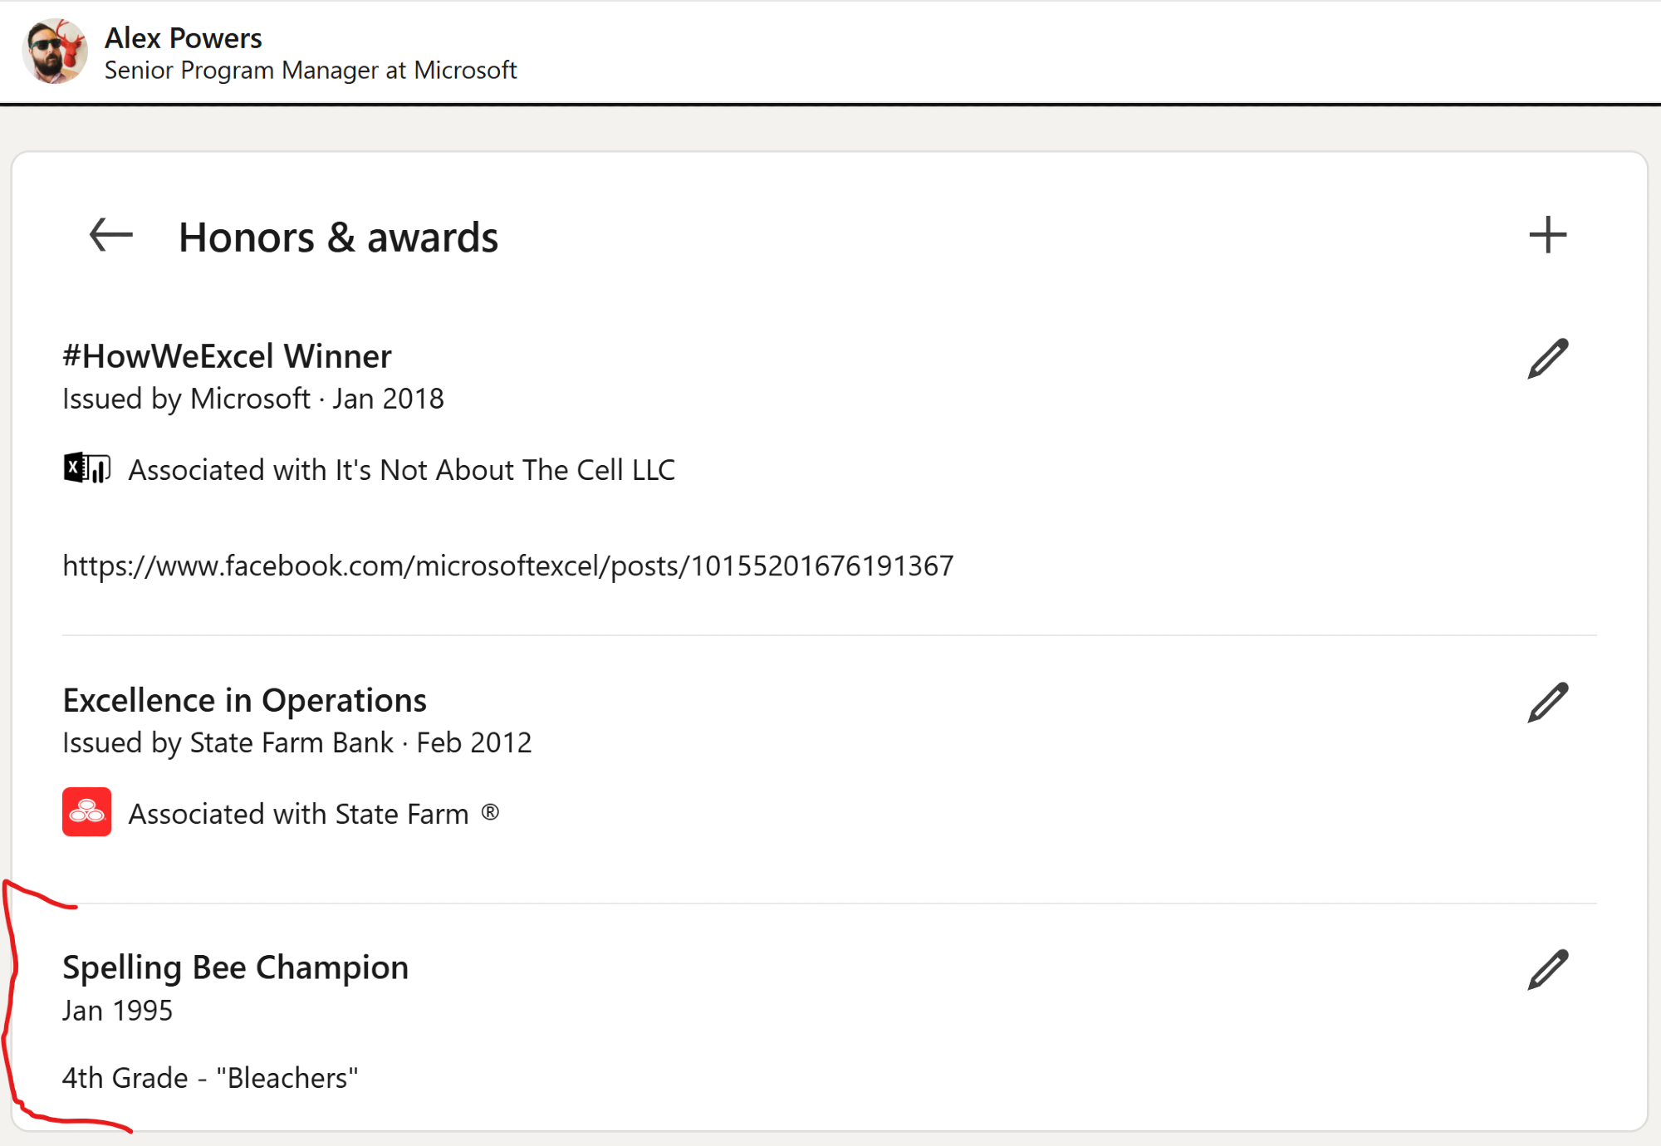Add a new honor with plus icon
Screen dimensions: 1661x1146
(x=1547, y=235)
